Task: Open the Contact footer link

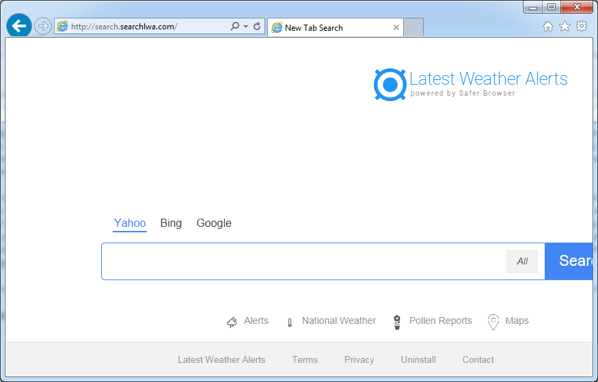Action: click(x=478, y=360)
